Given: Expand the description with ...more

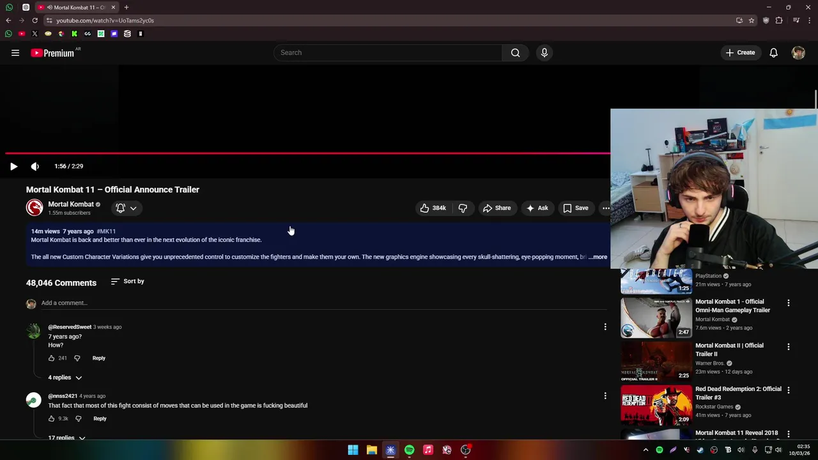Looking at the screenshot, I should click(x=598, y=257).
